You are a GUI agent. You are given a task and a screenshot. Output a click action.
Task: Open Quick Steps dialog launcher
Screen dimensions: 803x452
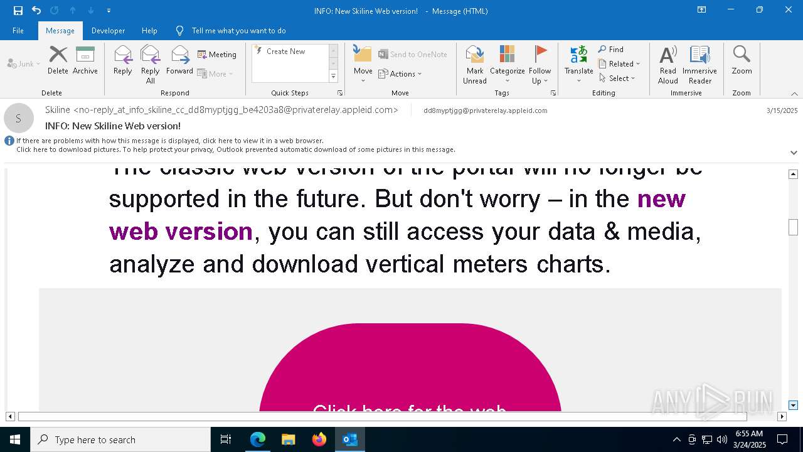point(340,93)
